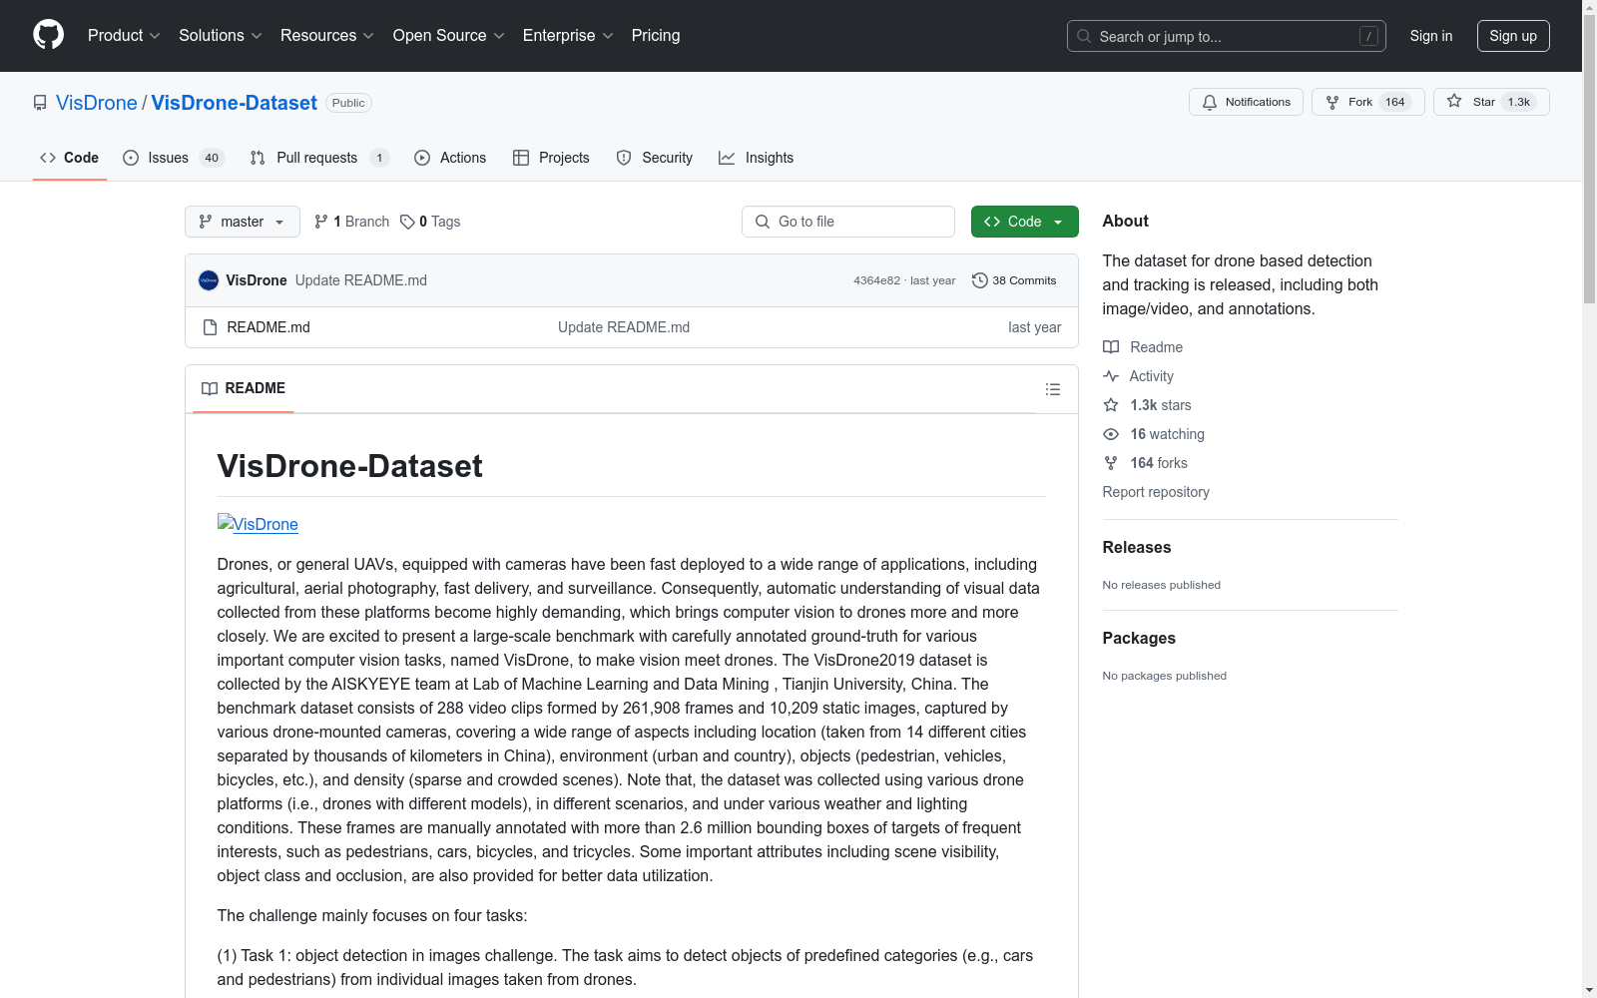Click the VisDrone image link in README
Screen dimensions: 1597x998
pyautogui.click(x=258, y=524)
